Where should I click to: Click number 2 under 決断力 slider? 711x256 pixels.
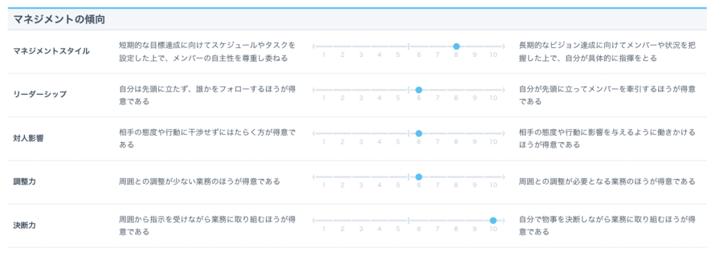pyautogui.click(x=342, y=228)
